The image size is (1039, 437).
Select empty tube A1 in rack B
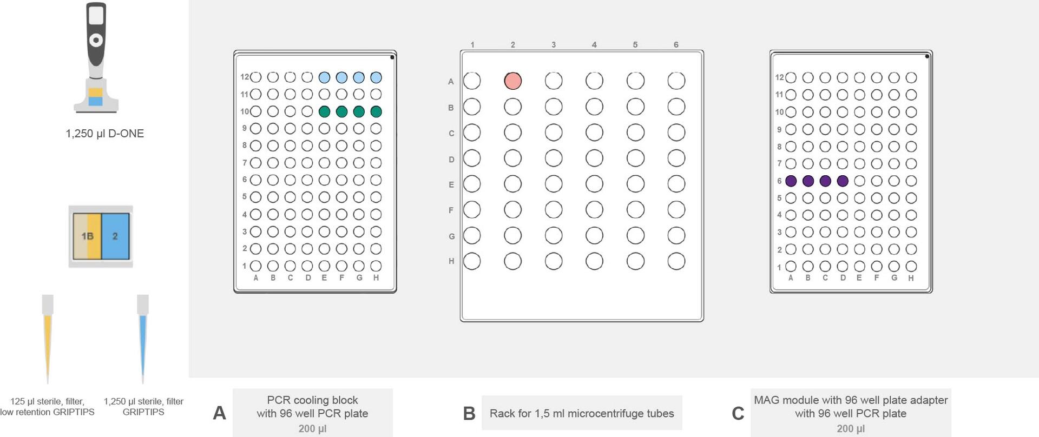tap(472, 81)
